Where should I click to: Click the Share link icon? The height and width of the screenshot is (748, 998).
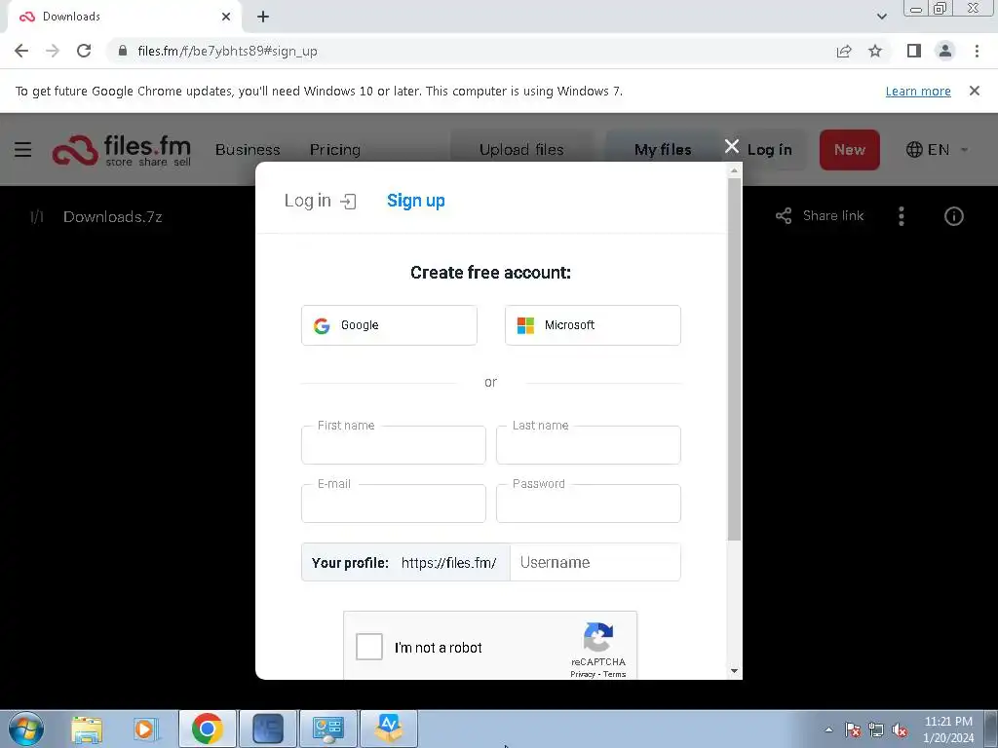pyautogui.click(x=784, y=216)
